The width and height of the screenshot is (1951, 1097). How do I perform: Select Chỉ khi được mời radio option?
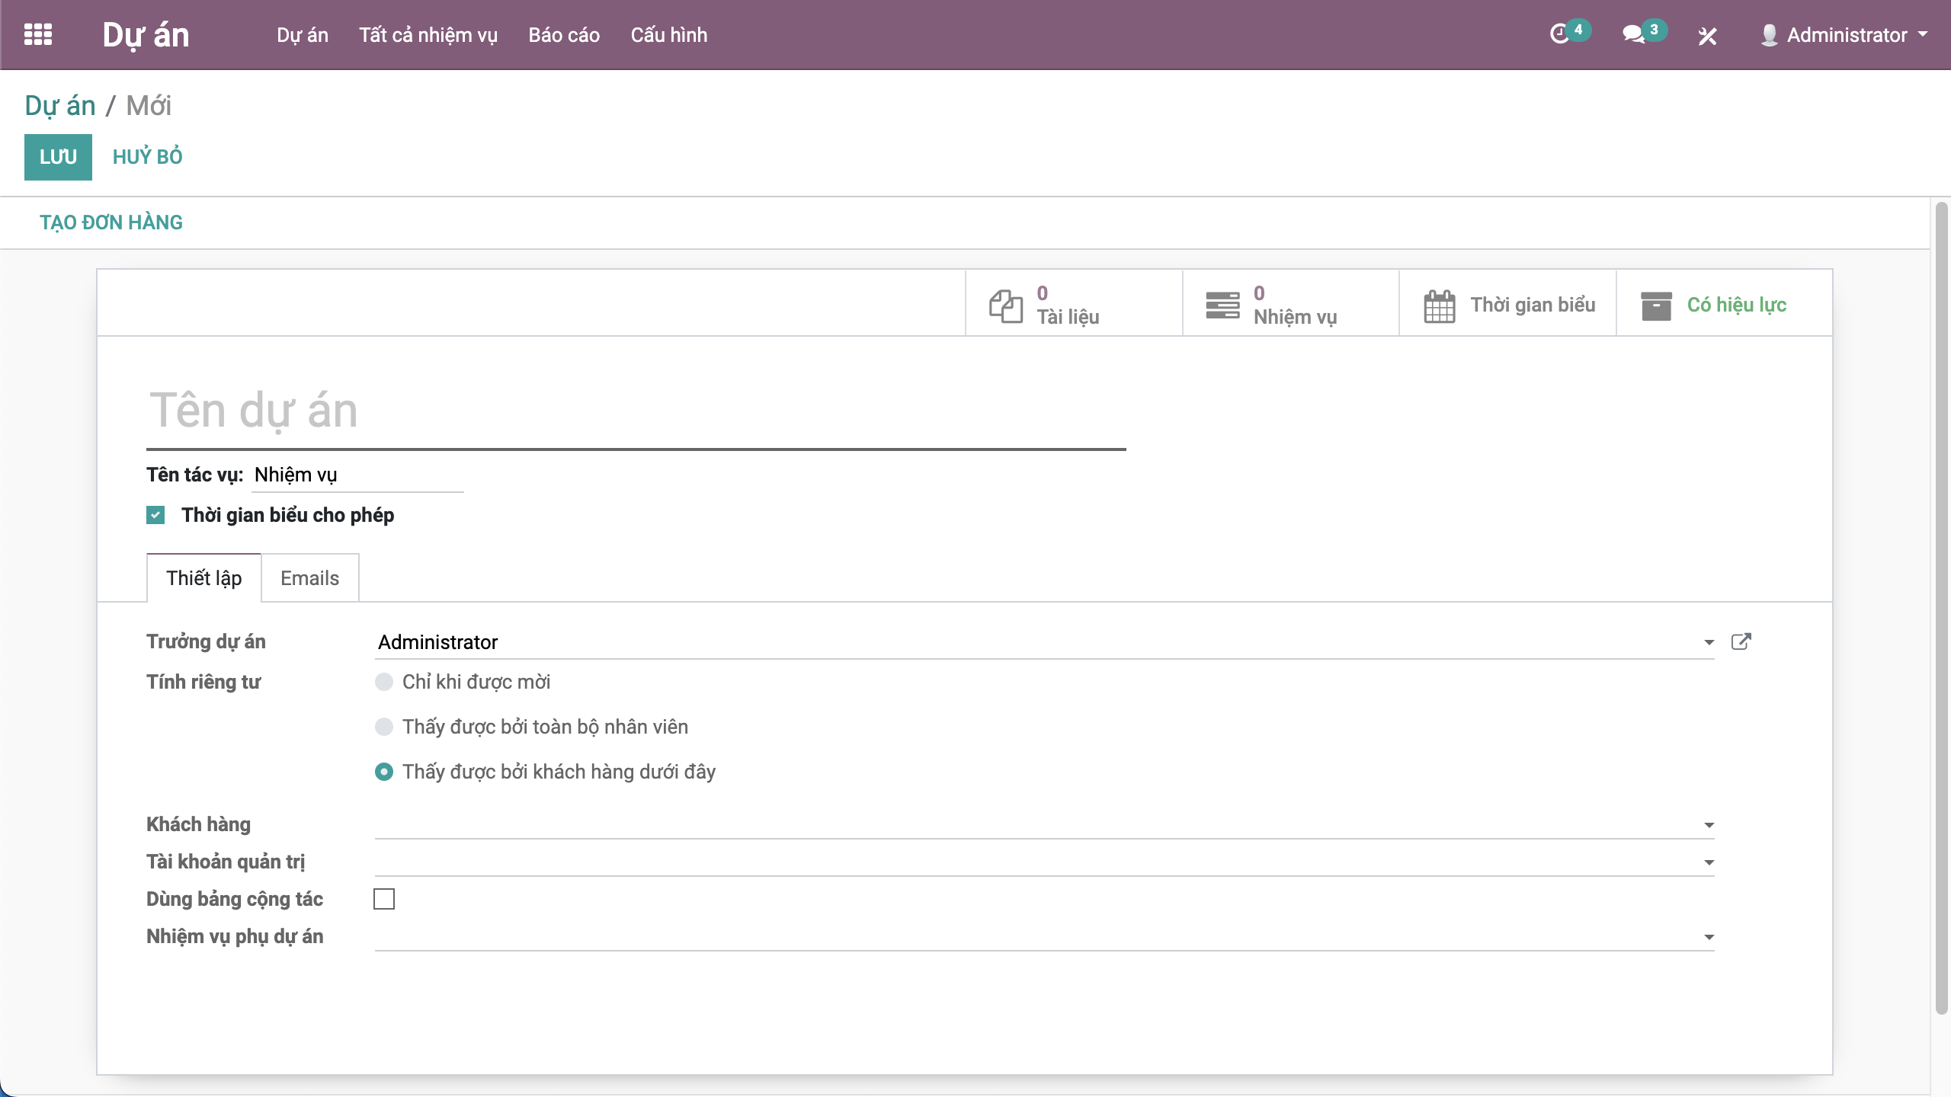[384, 682]
